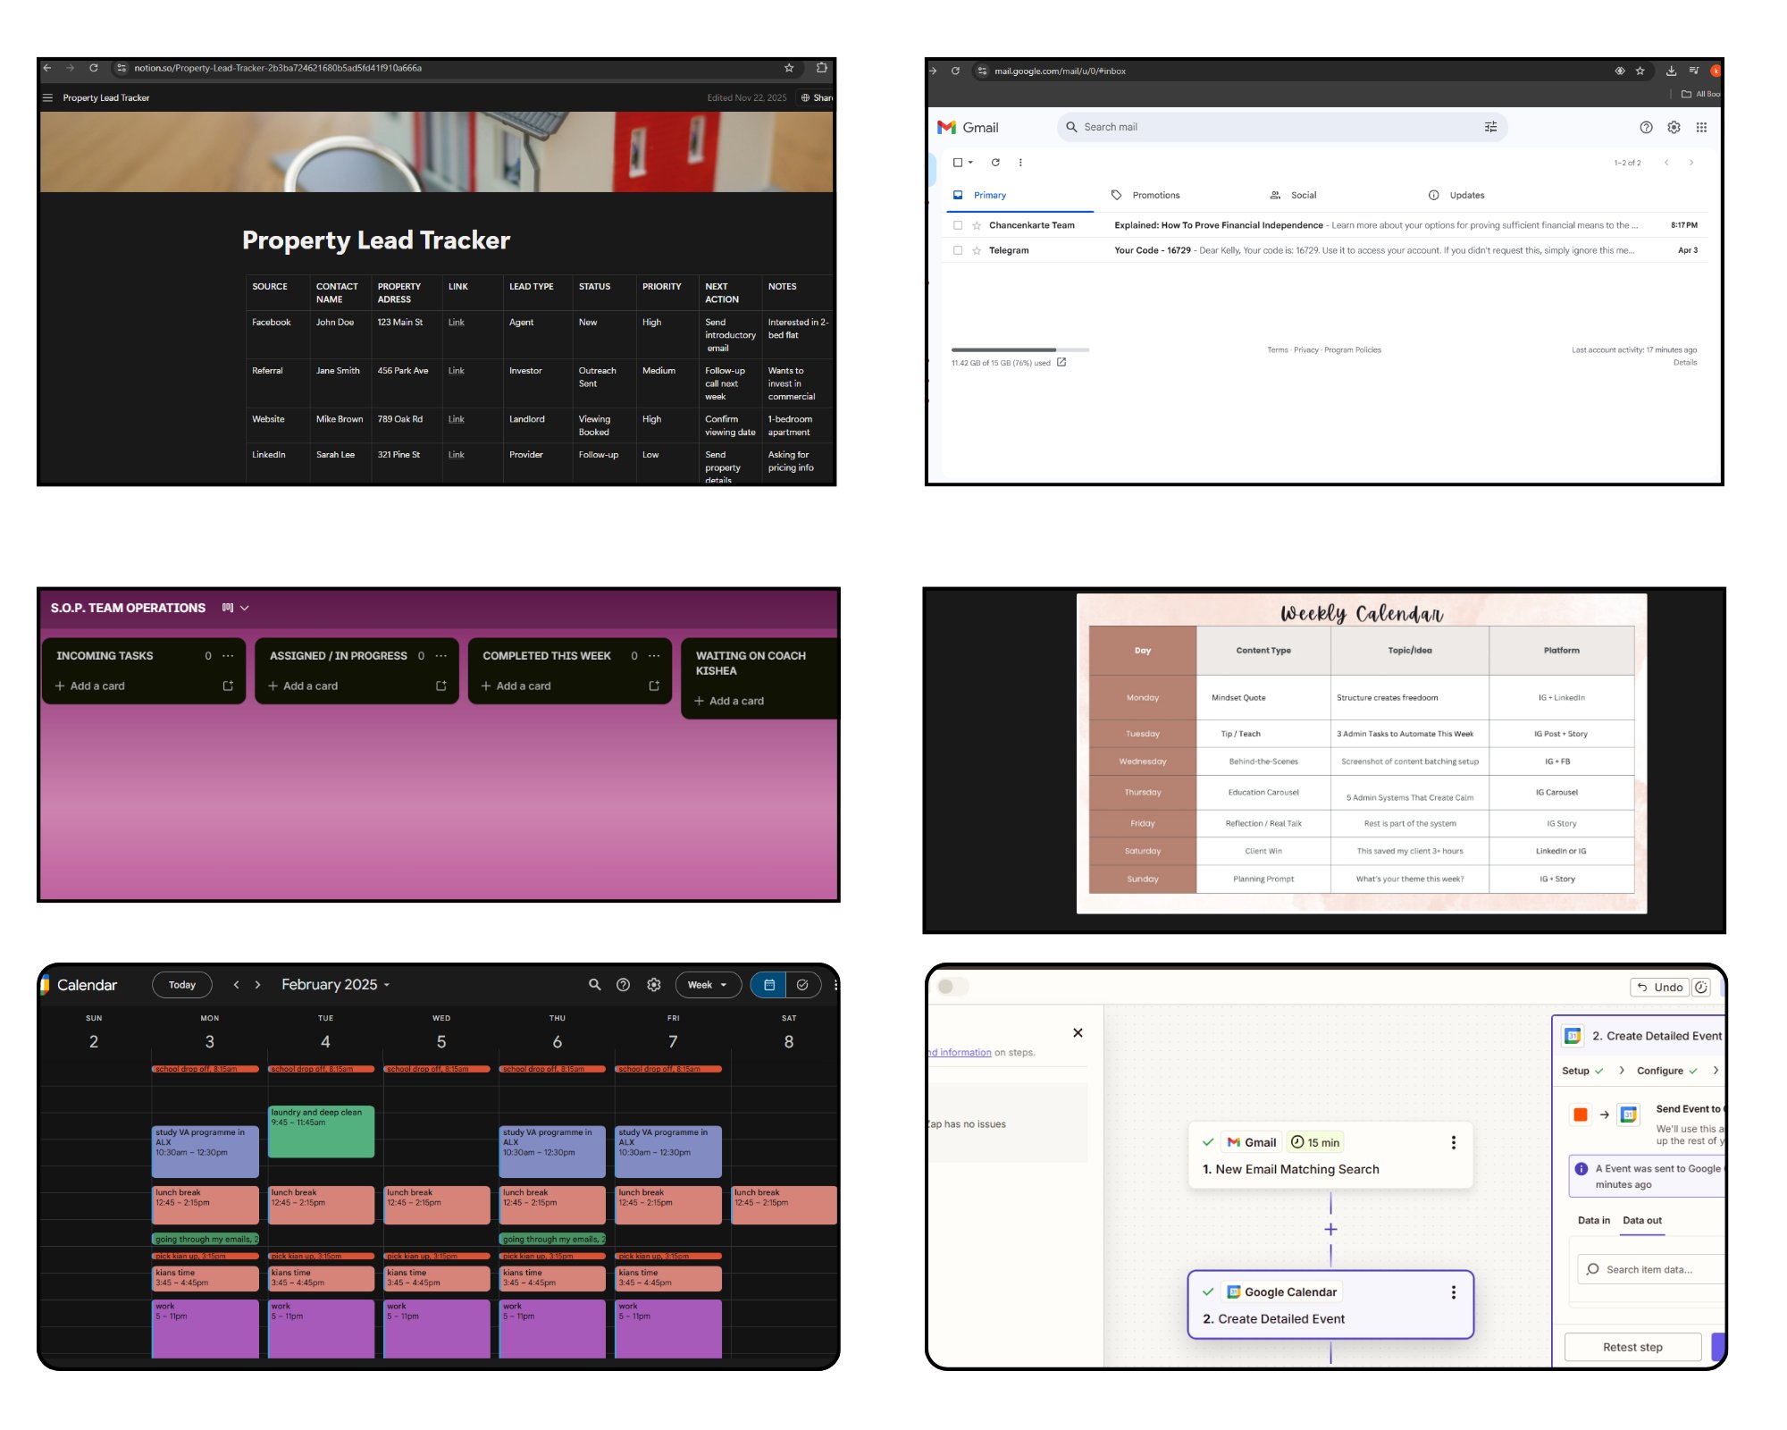Screen dimensions: 1787x1430
Task: Switch to the Data out tab
Action: (1641, 1220)
